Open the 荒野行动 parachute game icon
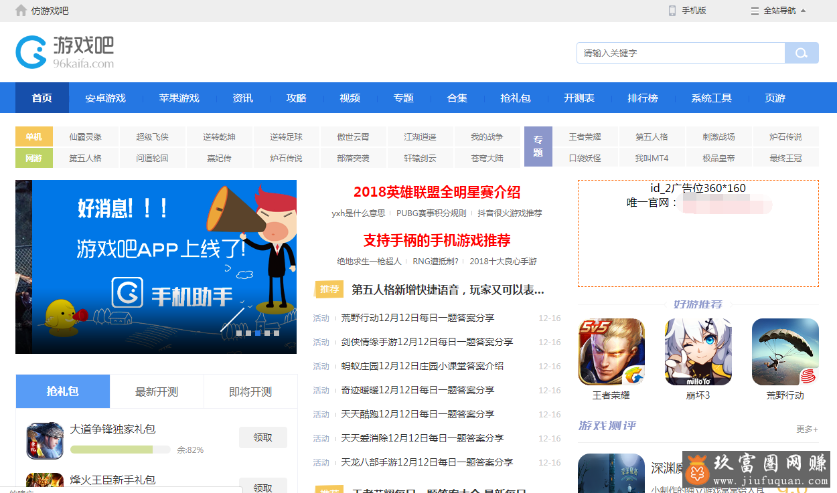This screenshot has height=493, width=837. pos(785,352)
